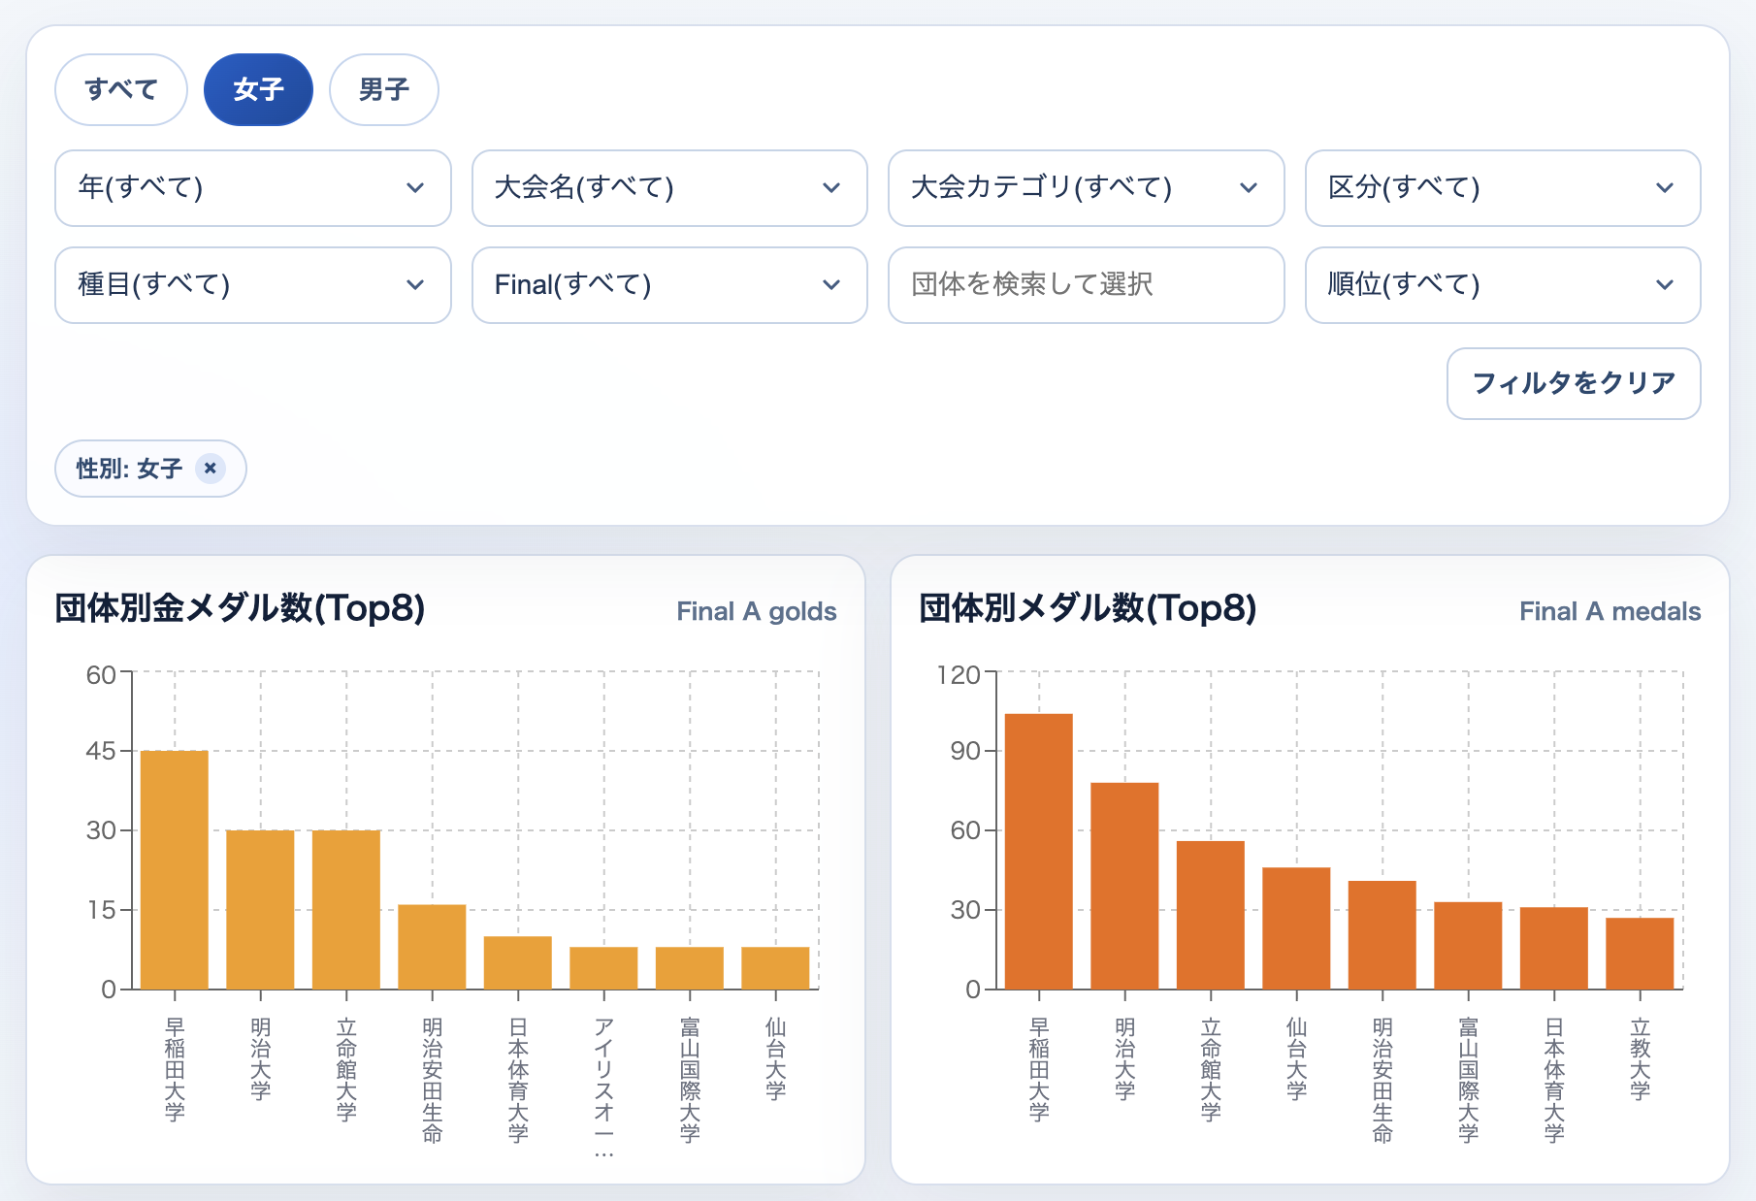This screenshot has height=1201, width=1756.
Task: Open the 種目(すべて) dropdown
Action: point(252,285)
